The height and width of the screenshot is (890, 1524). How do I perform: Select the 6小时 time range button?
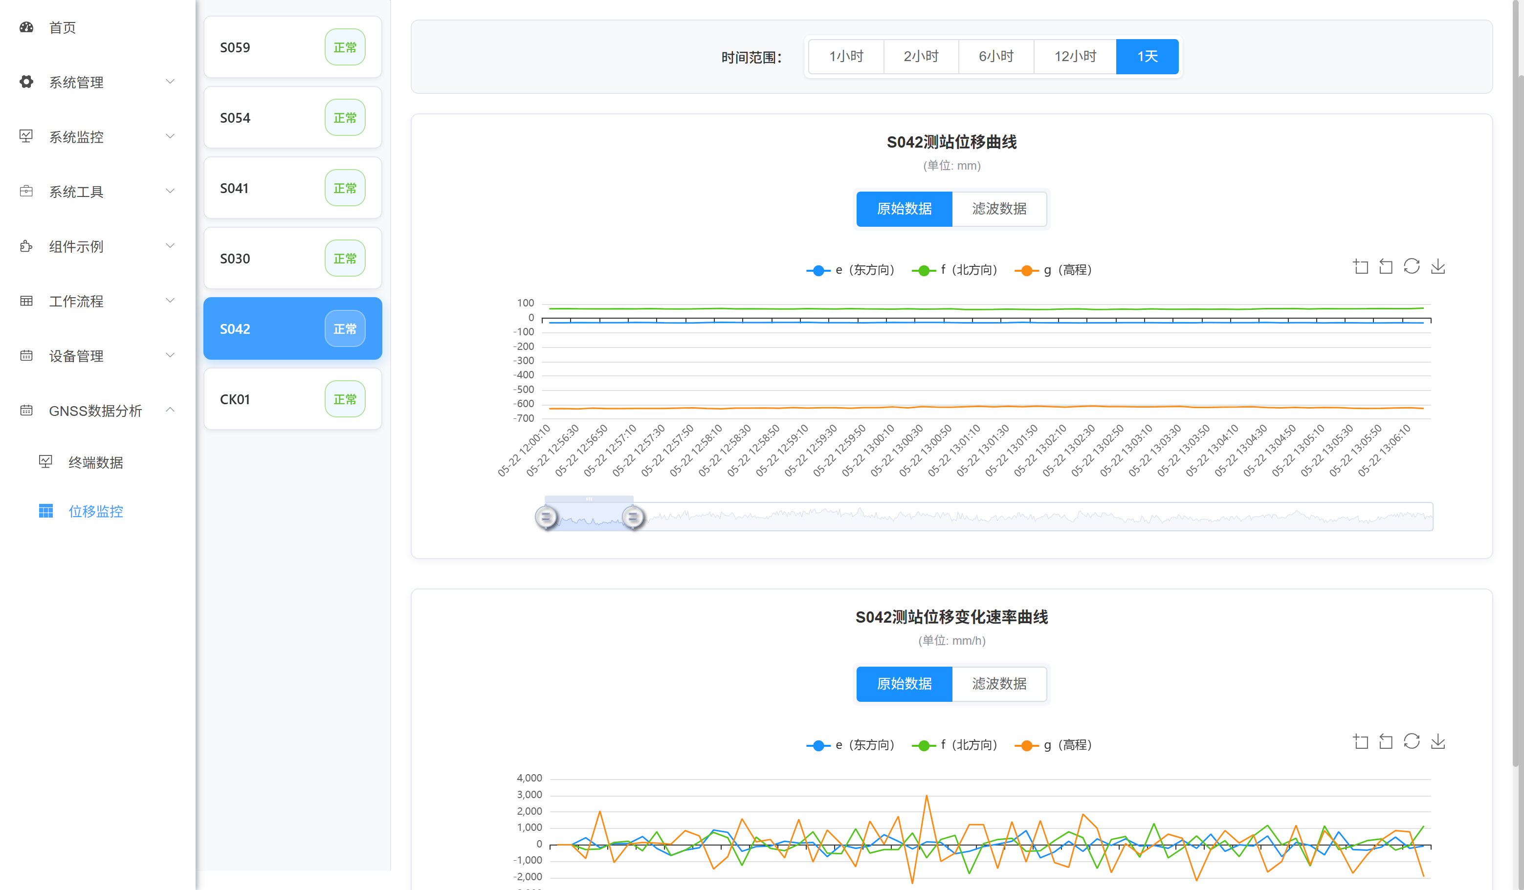tap(995, 56)
